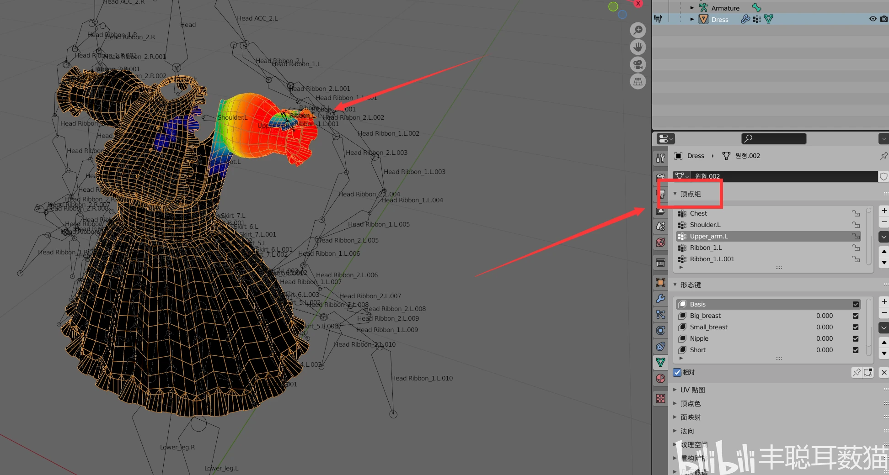Uncheck the Big_breast shape key checkbox

click(x=856, y=316)
